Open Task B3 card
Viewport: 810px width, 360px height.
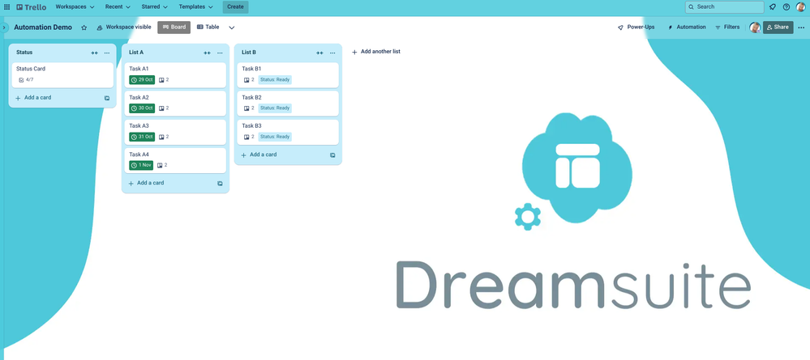pyautogui.click(x=288, y=133)
